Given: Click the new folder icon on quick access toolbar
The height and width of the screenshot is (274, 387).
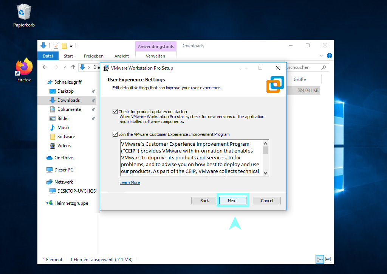Looking at the screenshot, I should click(x=64, y=45).
